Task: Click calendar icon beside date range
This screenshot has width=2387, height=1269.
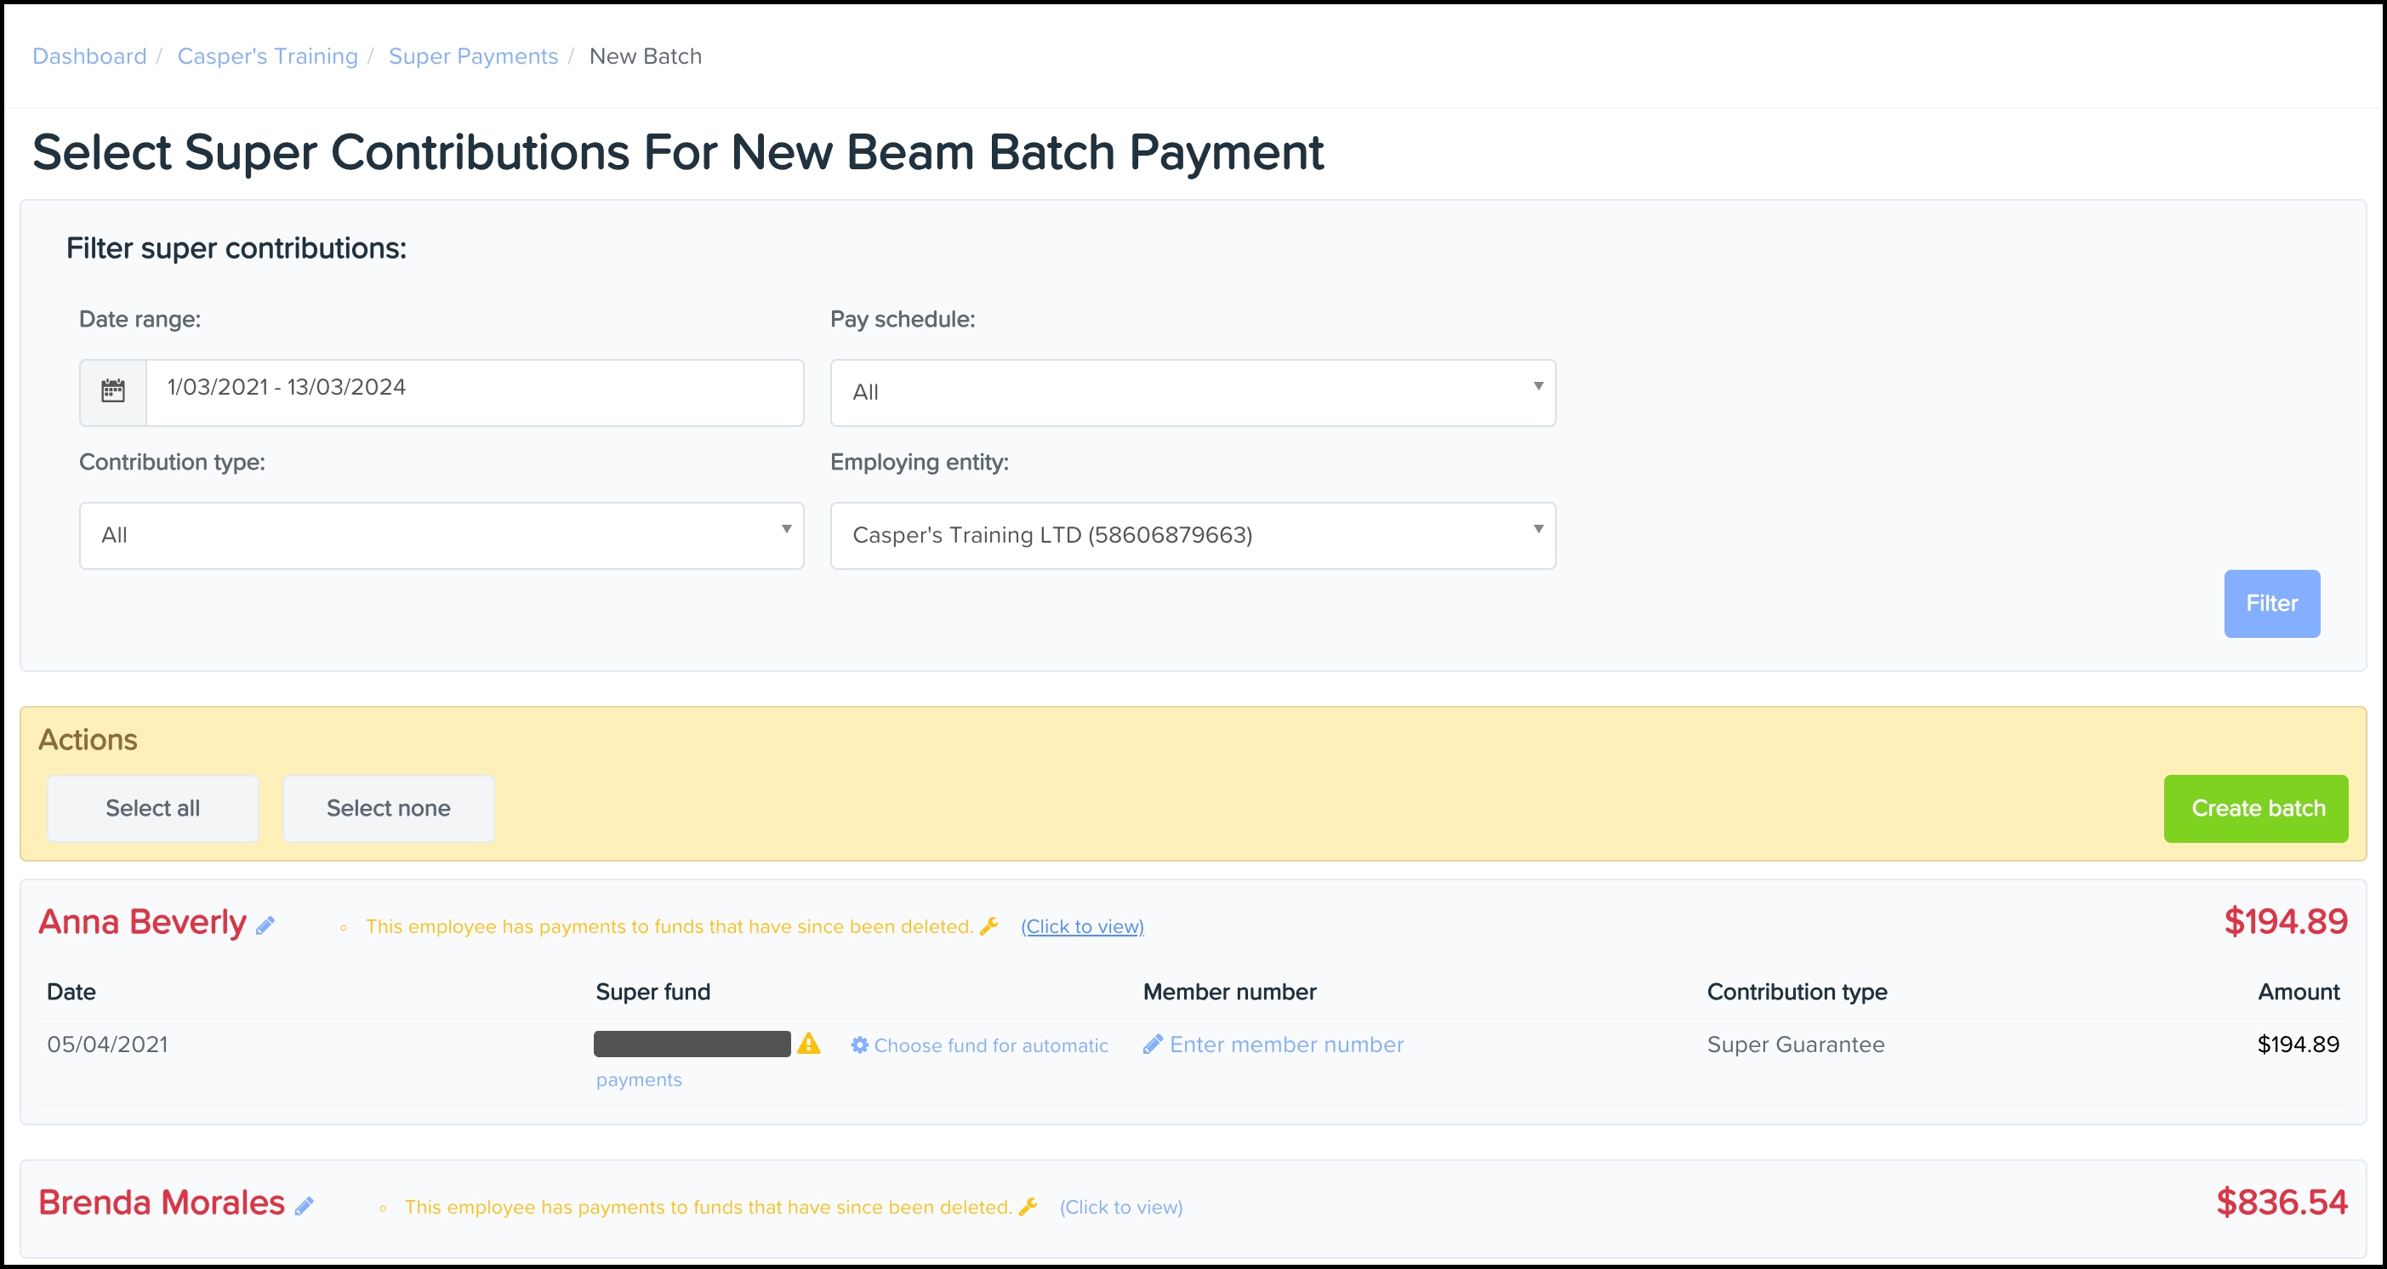Action: (x=113, y=391)
